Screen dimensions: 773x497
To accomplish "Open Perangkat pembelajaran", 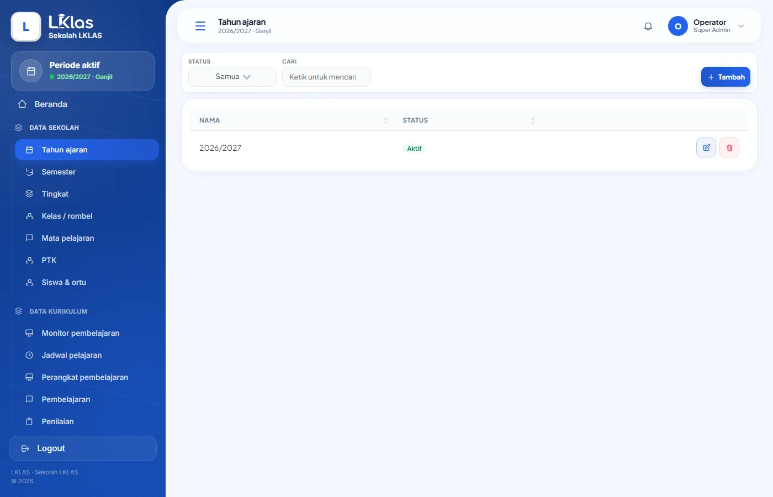I will [87, 377].
